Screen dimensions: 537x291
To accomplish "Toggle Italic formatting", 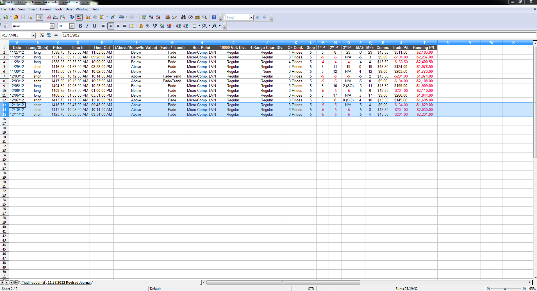I will point(87,26).
